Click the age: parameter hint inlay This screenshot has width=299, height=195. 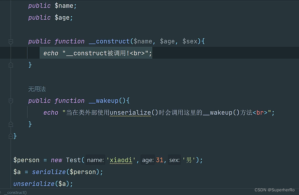[147, 160]
